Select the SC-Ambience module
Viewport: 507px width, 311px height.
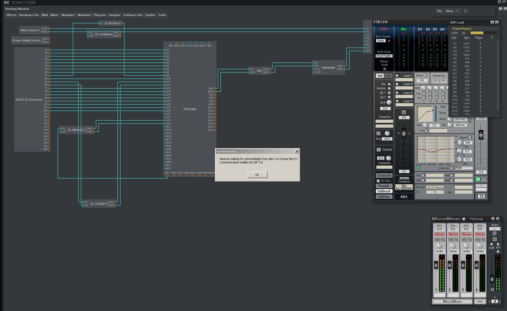104,34
